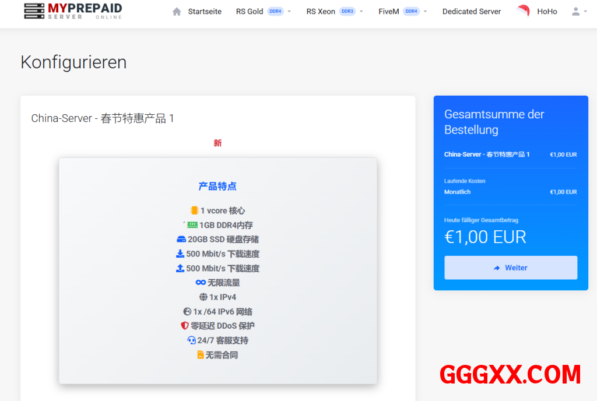
Task: Expand the RS Gold dropdown
Action: tap(263, 12)
